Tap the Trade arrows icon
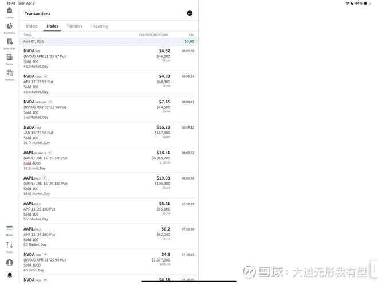The image size is (378, 284). tap(9, 244)
